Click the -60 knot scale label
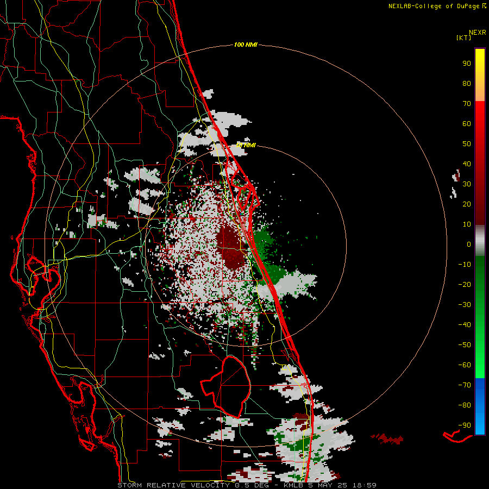 [x=465, y=365]
